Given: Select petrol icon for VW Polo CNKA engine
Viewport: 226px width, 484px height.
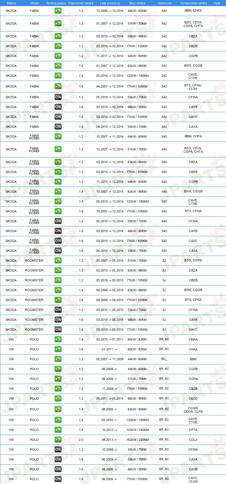Looking at the screenshot, I should click(58, 349).
